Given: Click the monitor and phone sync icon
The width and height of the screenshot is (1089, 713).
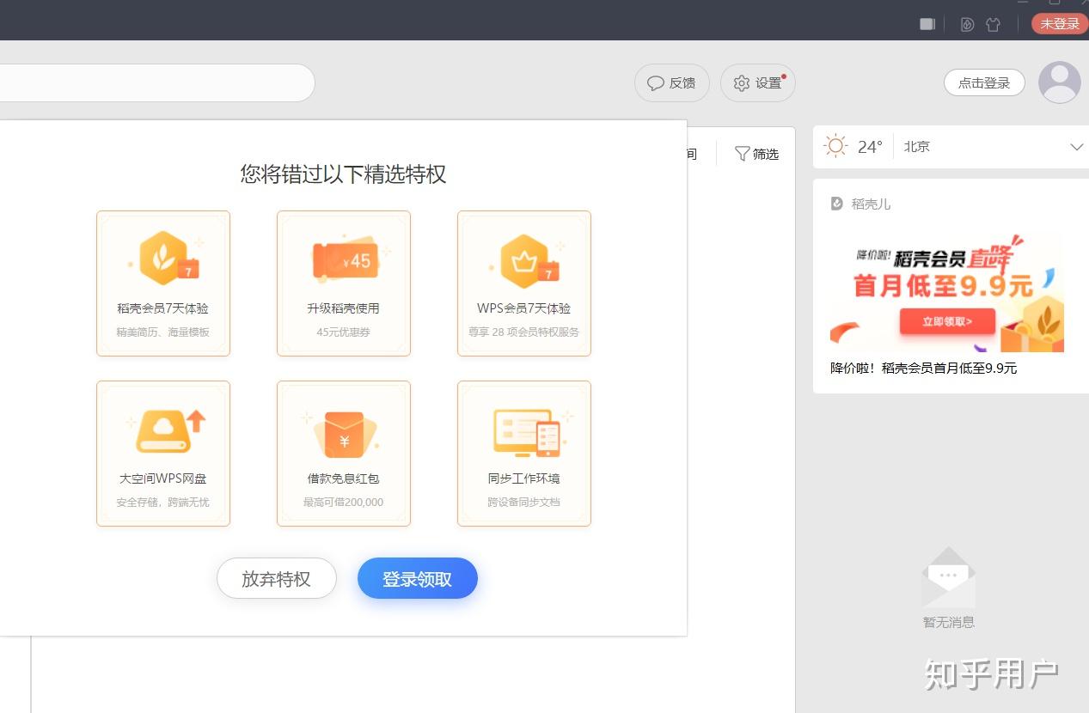Looking at the screenshot, I should pos(527,432).
